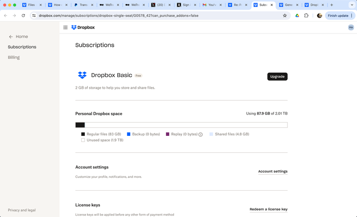The height and width of the screenshot is (217, 357).
Task: Click the black Regular files swatch
Action: coord(83,134)
